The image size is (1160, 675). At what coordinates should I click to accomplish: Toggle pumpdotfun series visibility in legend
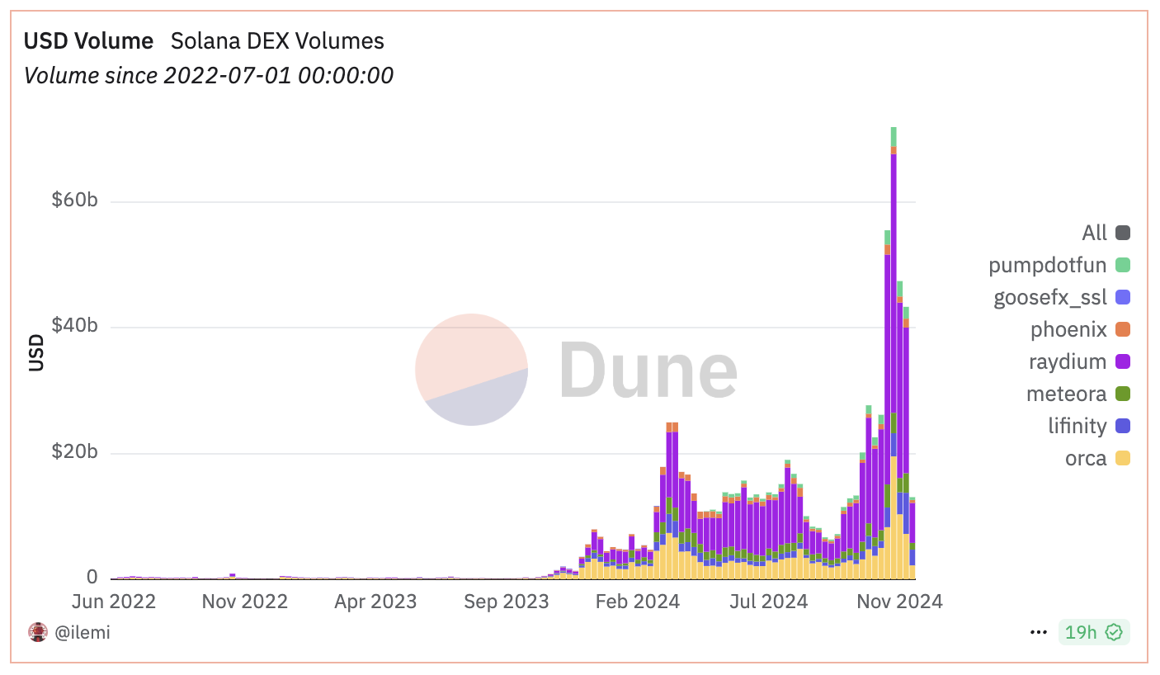1048,264
